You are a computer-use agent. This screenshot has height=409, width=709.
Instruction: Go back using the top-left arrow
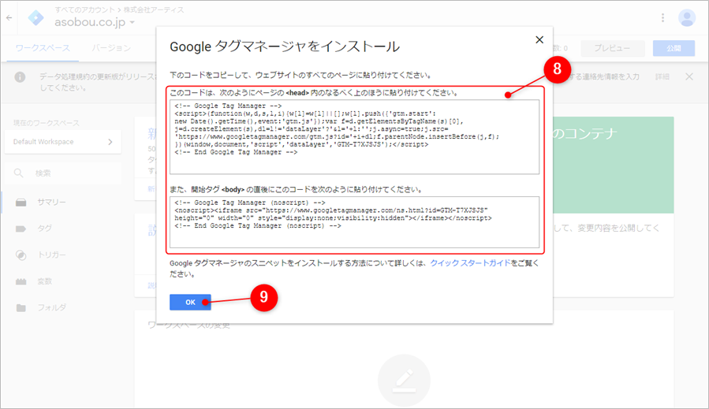click(9, 18)
